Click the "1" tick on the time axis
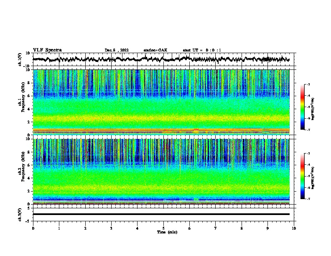The width and height of the screenshot is (331, 256). (x=59, y=228)
